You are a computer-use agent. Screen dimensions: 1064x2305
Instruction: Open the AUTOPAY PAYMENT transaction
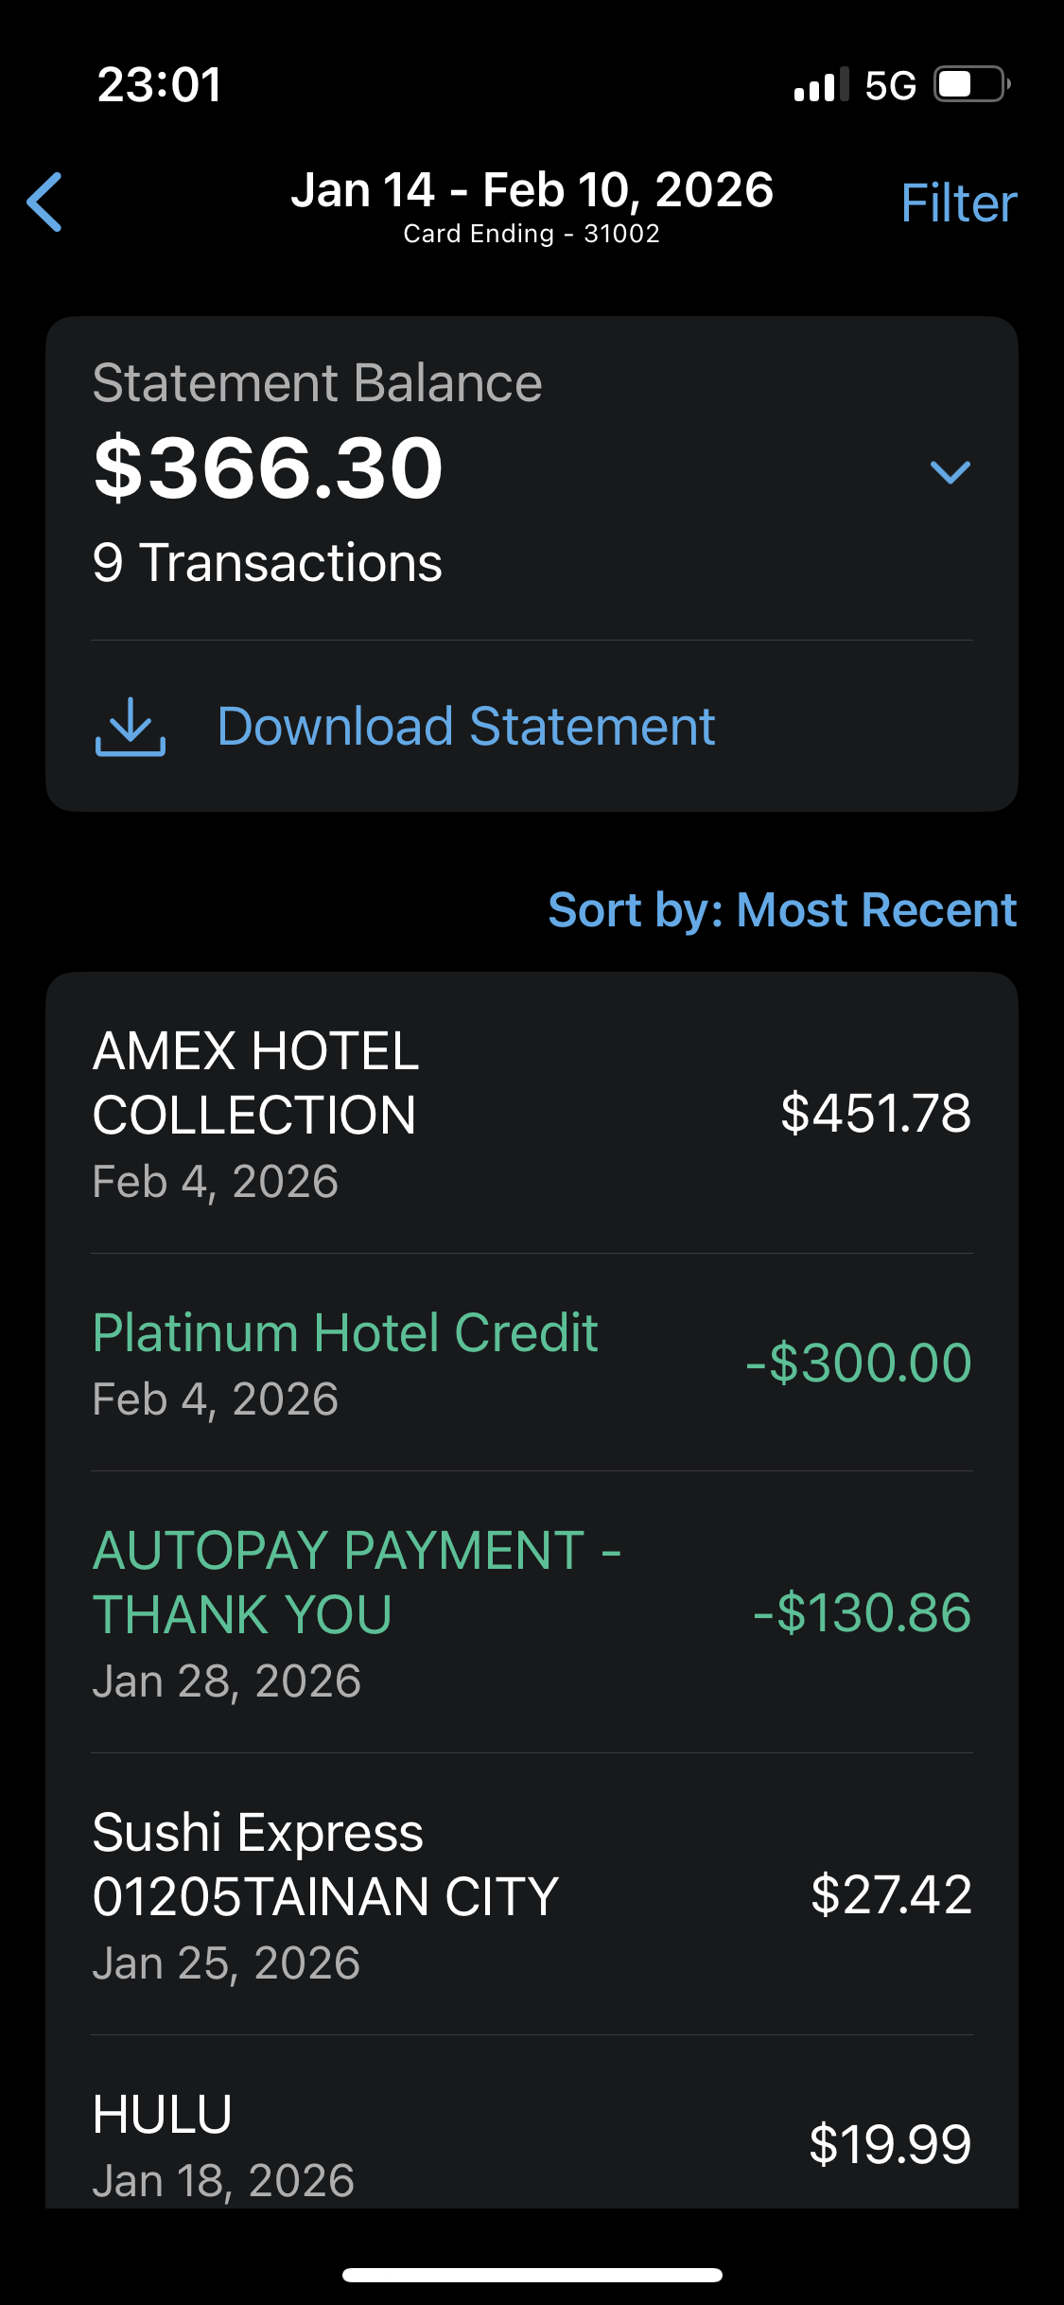coord(532,1612)
